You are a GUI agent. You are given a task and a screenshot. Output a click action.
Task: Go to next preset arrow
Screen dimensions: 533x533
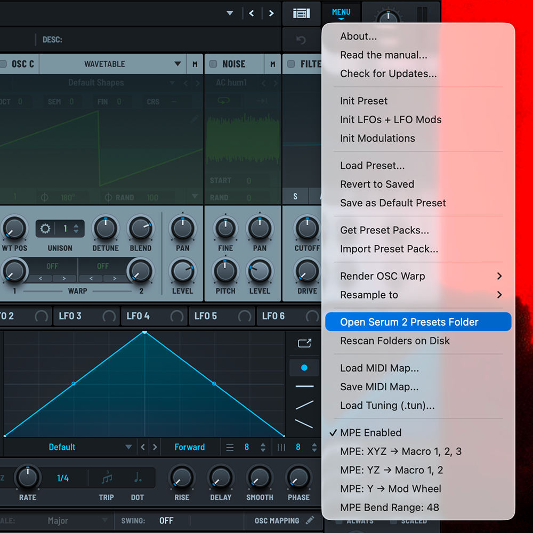coord(271,13)
